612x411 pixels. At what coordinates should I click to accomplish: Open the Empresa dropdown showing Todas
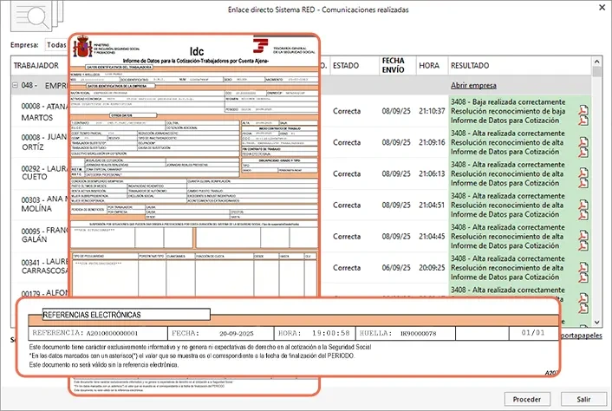55,45
